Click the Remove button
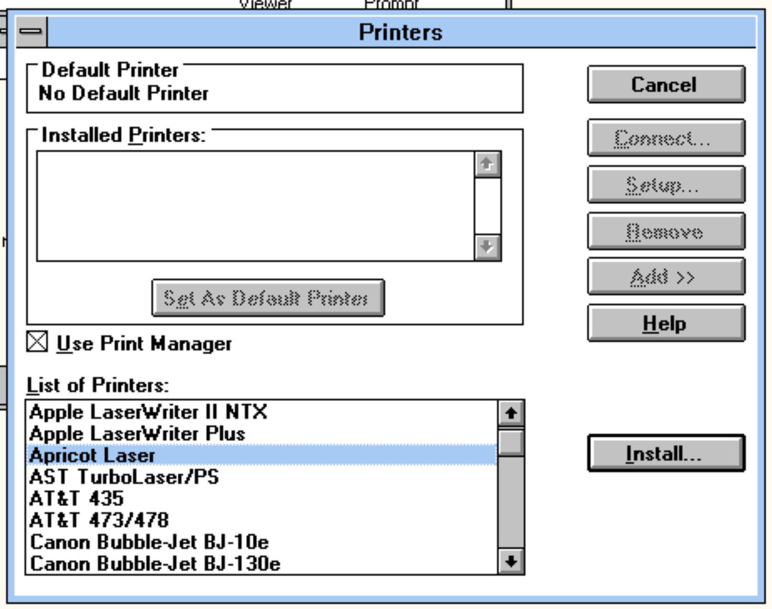772x609 pixels. (666, 231)
